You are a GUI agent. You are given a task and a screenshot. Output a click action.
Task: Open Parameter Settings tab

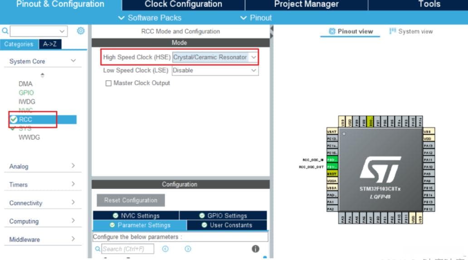(x=140, y=225)
